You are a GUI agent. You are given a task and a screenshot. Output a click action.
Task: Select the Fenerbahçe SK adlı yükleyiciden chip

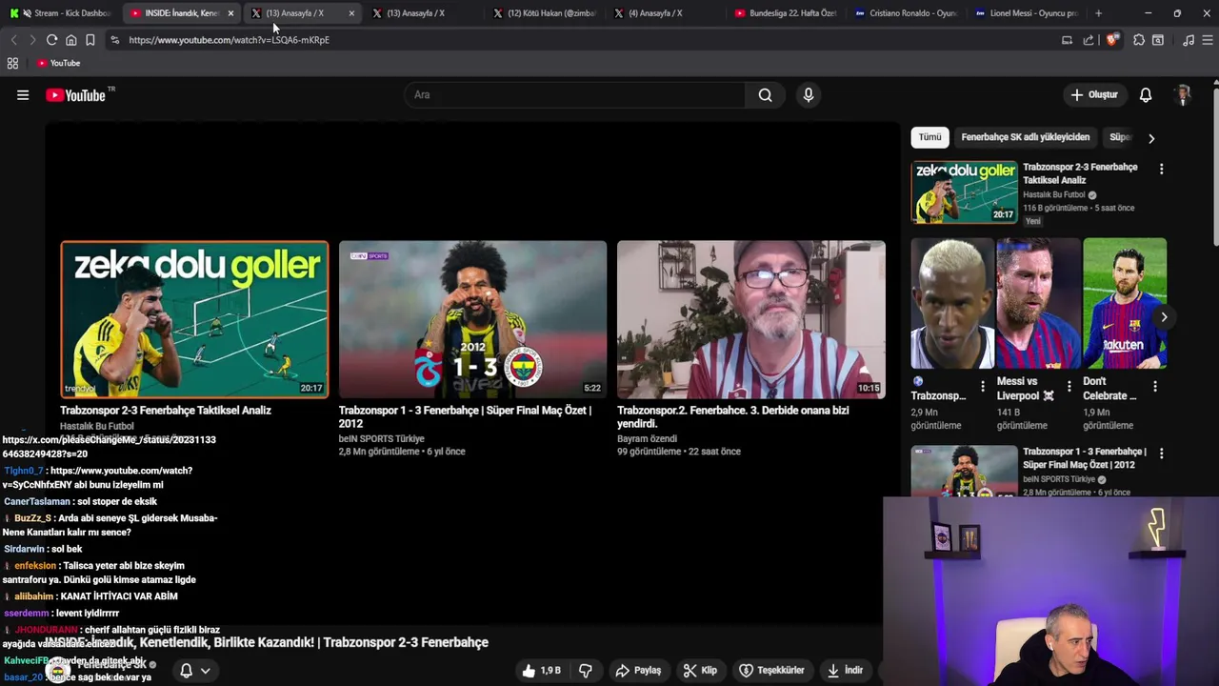(x=1025, y=137)
